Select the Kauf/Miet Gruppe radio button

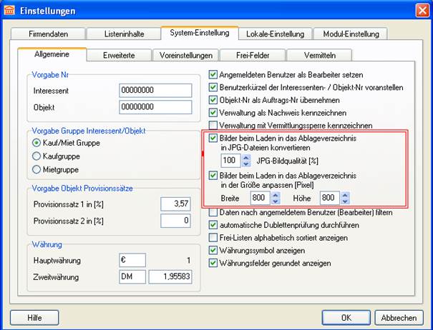tap(37, 143)
